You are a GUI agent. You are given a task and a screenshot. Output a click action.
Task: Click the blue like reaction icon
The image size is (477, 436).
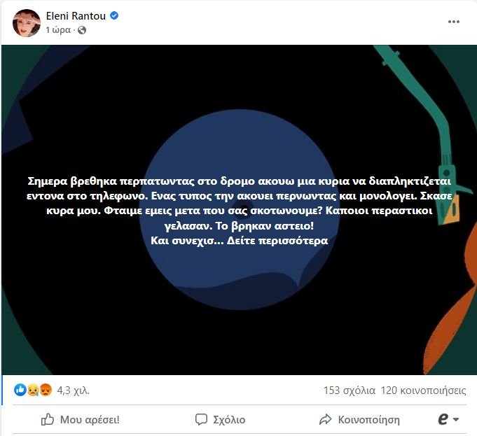(20, 390)
